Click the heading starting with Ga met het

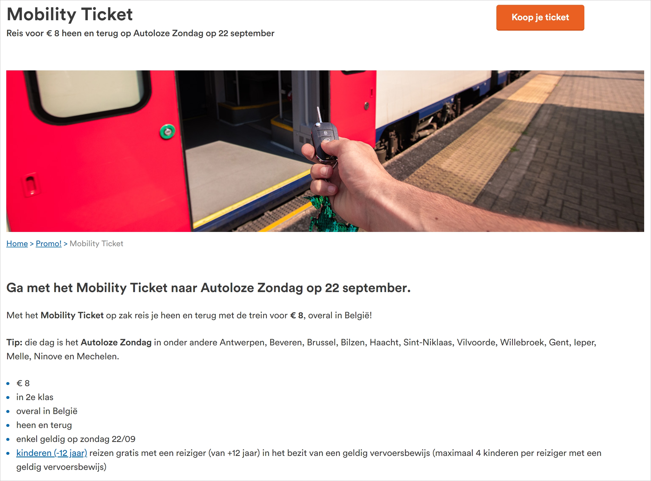(208, 288)
